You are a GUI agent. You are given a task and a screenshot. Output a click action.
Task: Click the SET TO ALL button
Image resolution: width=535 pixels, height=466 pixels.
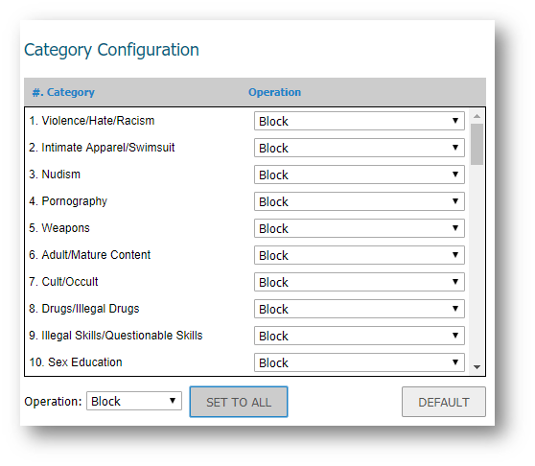pos(239,402)
